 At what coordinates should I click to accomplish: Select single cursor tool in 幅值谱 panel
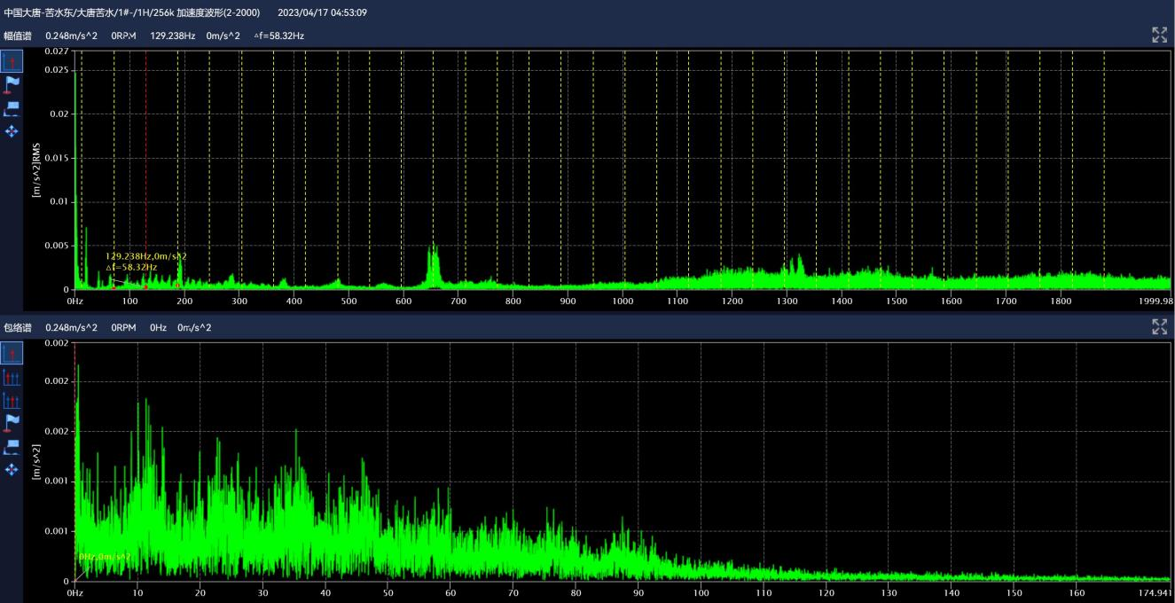[12, 61]
